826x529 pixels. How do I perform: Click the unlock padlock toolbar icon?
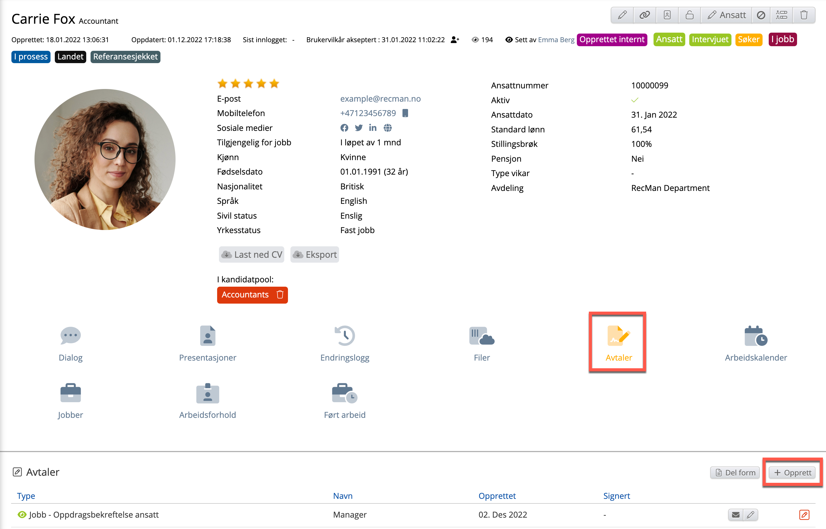coord(689,15)
